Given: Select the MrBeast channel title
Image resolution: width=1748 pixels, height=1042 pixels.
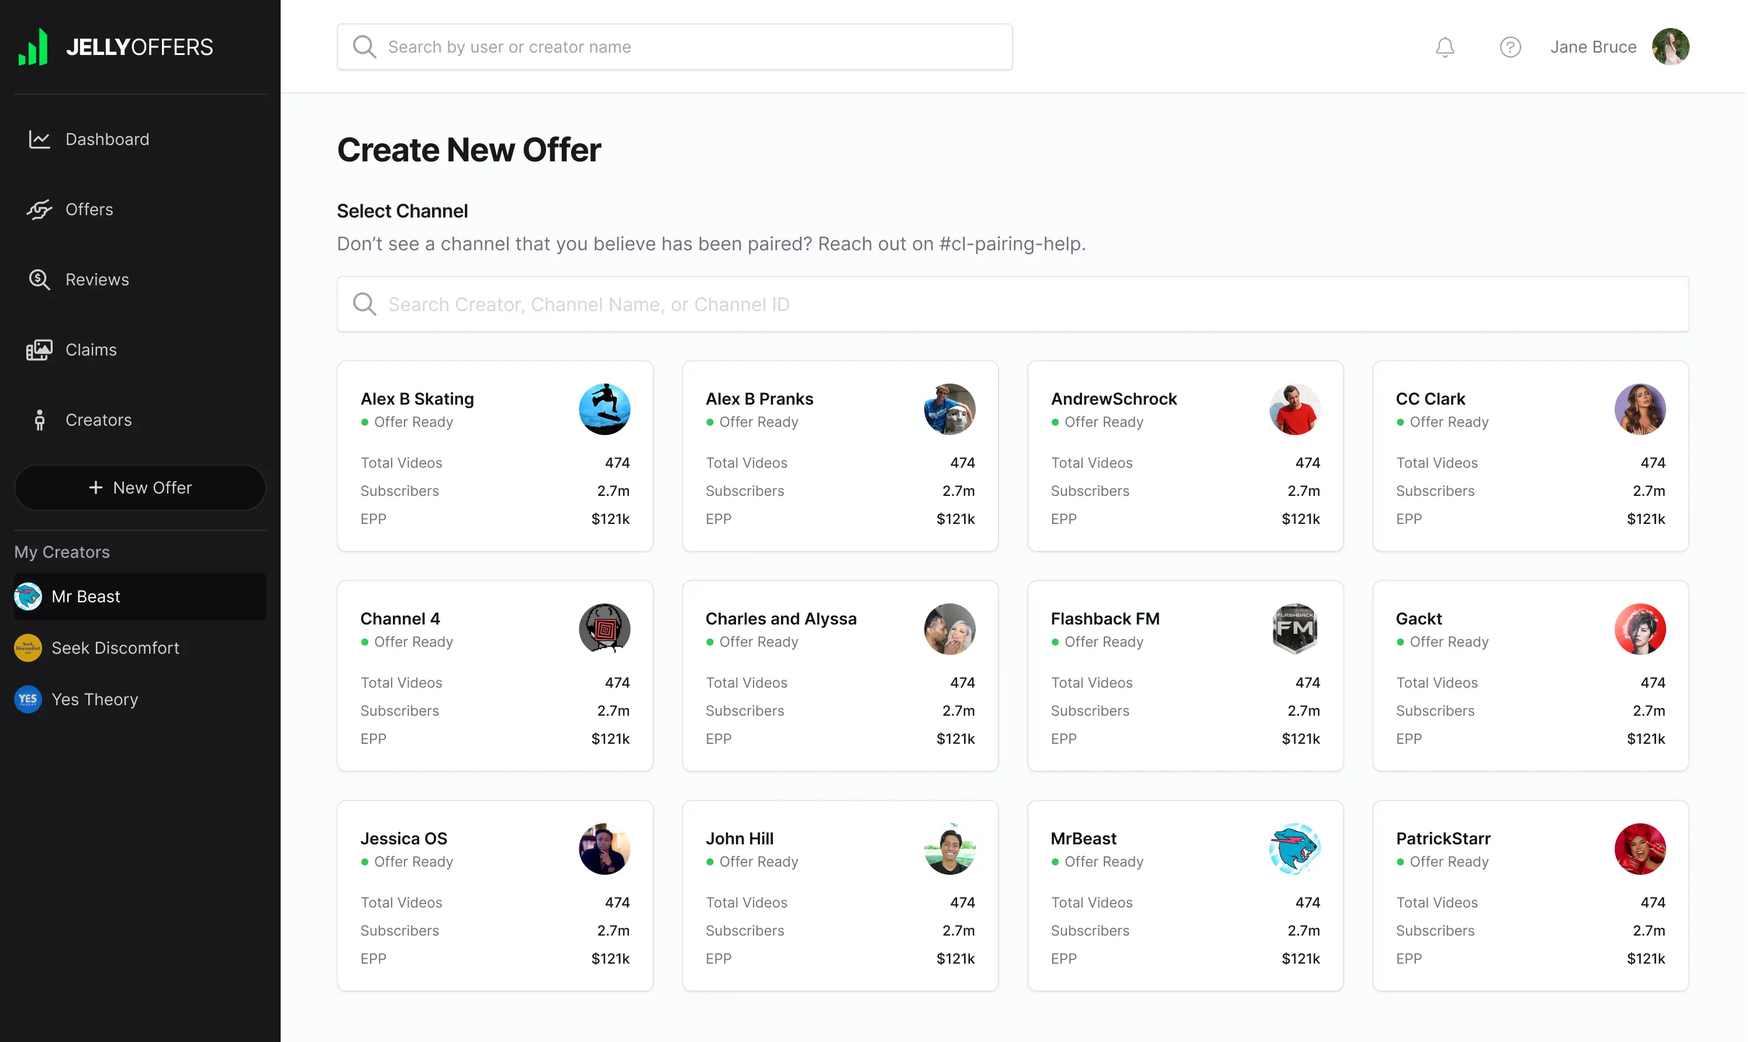Looking at the screenshot, I should 1083,839.
